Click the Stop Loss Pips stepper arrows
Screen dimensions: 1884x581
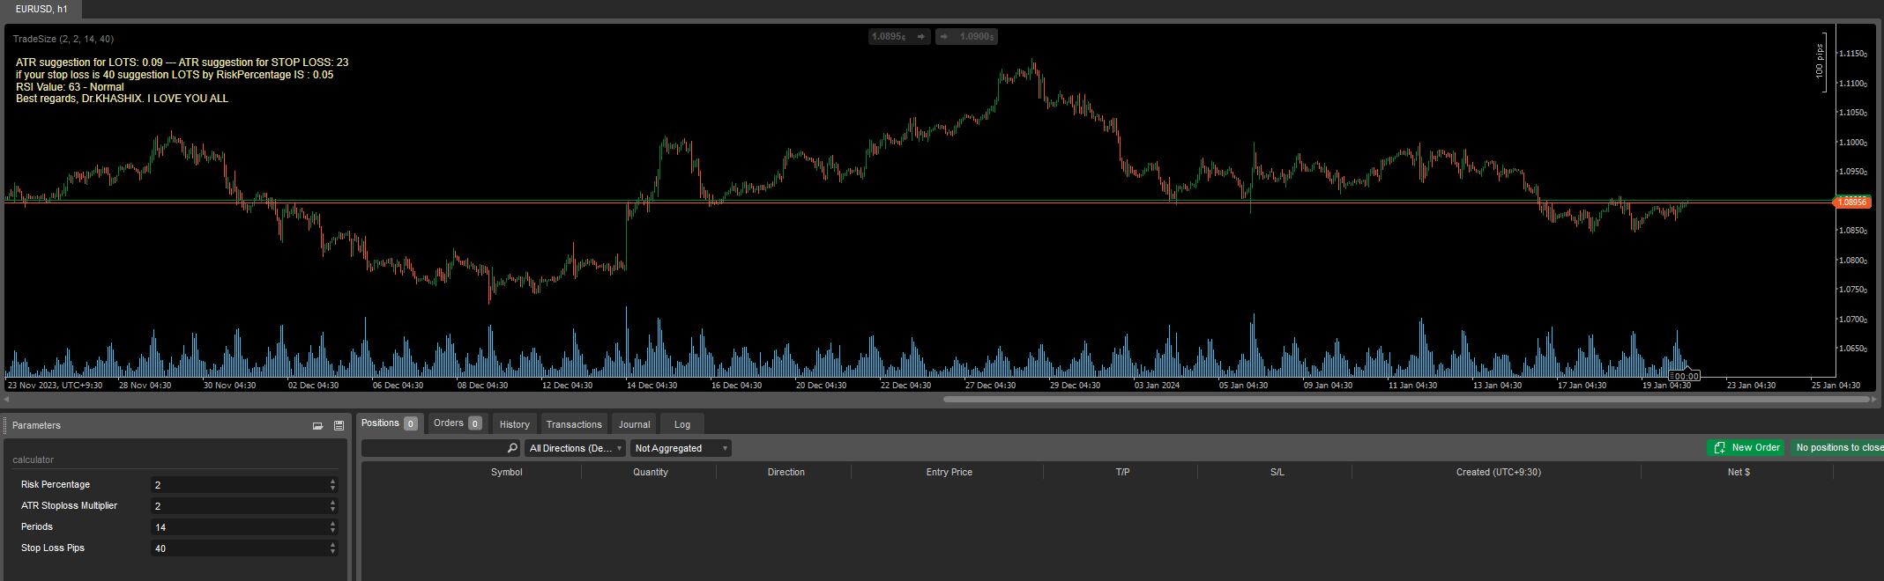332,548
